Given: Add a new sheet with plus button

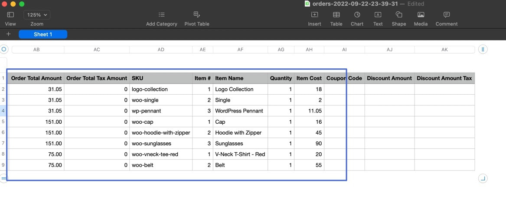Looking at the screenshot, I should [9, 34].
